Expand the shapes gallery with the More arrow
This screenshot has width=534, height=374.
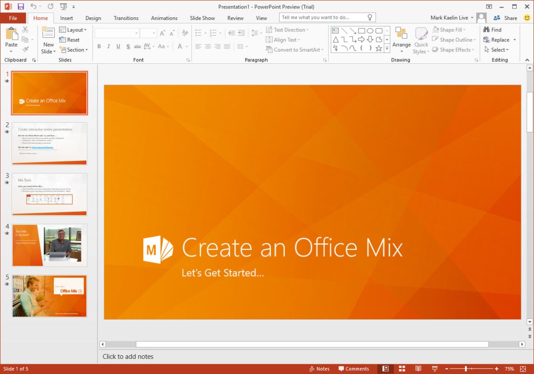[387, 48]
